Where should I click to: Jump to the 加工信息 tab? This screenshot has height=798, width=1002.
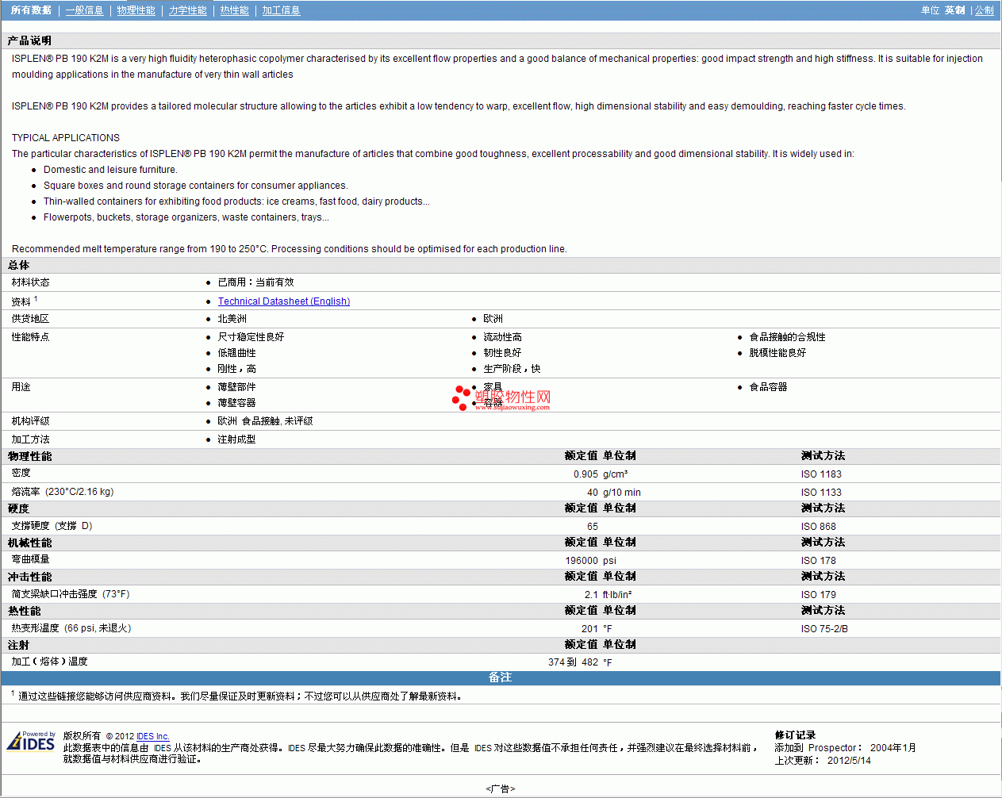281,10
